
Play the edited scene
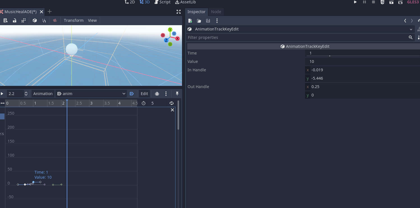coord(391,2)
